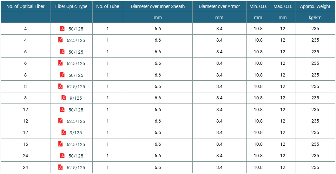
Task: Open PDF icon for 4-fiber 50/125 row
Action: point(62,29)
